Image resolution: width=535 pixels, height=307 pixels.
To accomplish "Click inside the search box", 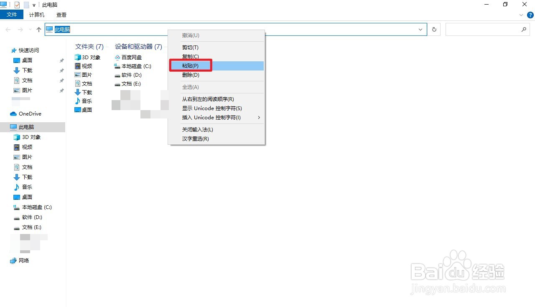I will pos(485,29).
